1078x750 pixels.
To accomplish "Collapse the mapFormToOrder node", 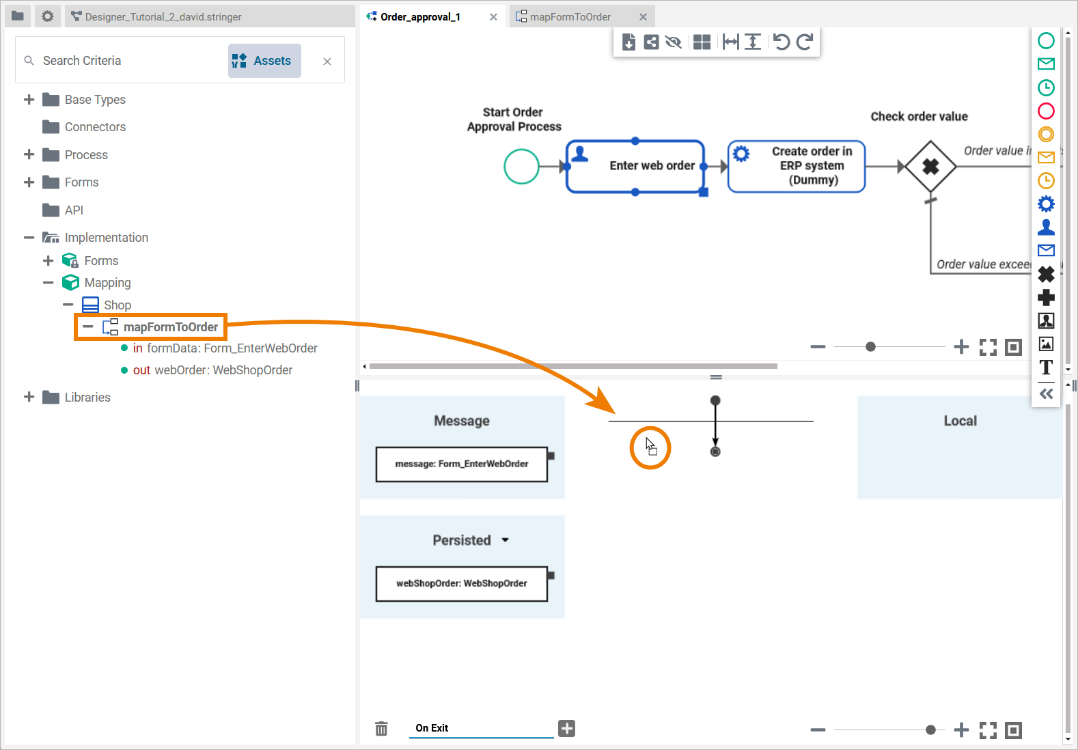I will (87, 327).
